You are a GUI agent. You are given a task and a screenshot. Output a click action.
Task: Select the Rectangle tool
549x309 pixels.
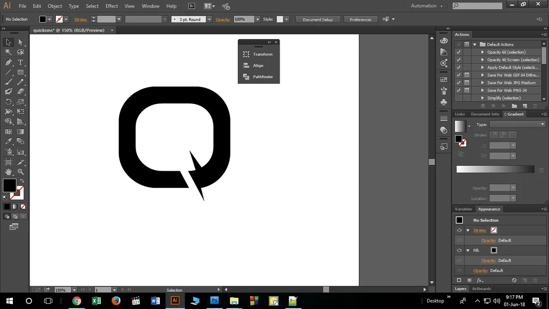(21, 72)
